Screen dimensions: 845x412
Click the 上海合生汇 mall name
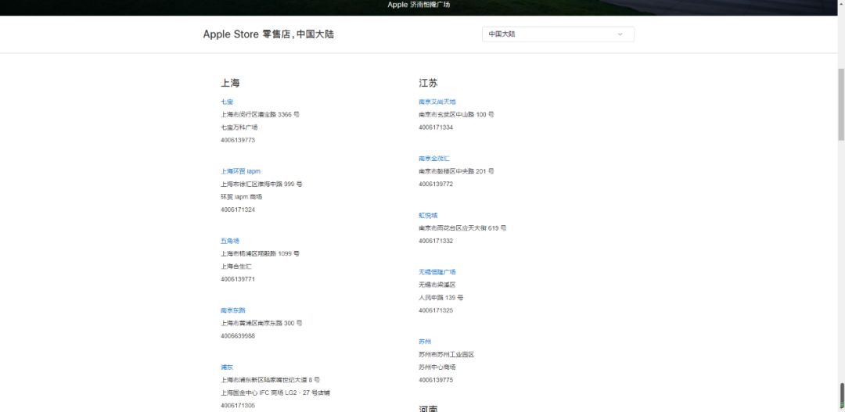pos(236,266)
